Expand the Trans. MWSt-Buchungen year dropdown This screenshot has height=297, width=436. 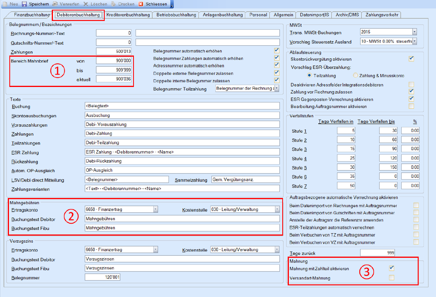414,32
